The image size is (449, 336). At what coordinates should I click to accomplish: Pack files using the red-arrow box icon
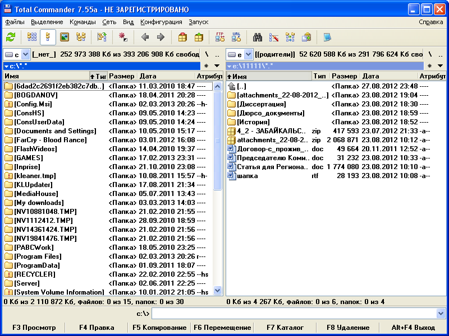(x=182, y=37)
